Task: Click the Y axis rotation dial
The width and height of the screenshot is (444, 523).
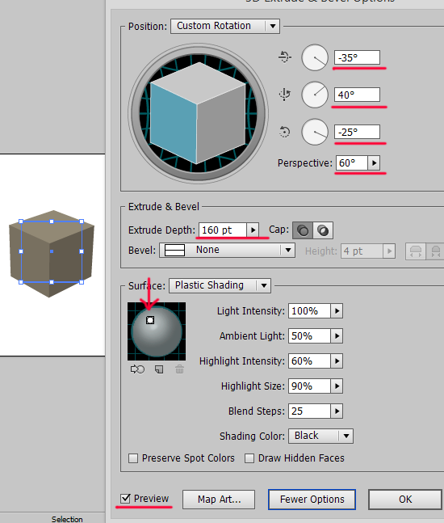Action: pos(315,95)
